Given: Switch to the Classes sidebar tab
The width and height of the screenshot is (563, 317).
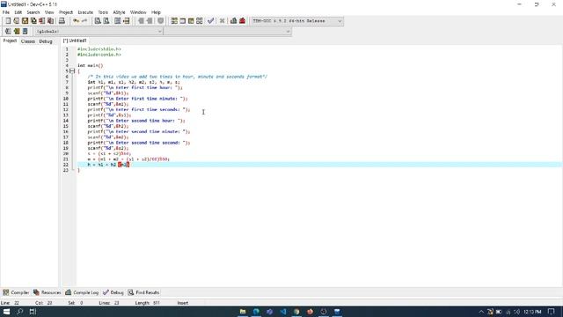Looking at the screenshot, I should (x=28, y=41).
